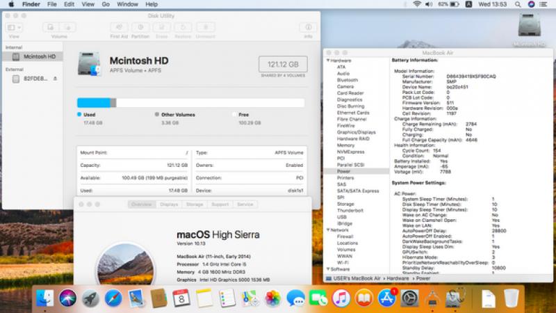
Task: Open the App Store dock icon
Action: pos(386,298)
